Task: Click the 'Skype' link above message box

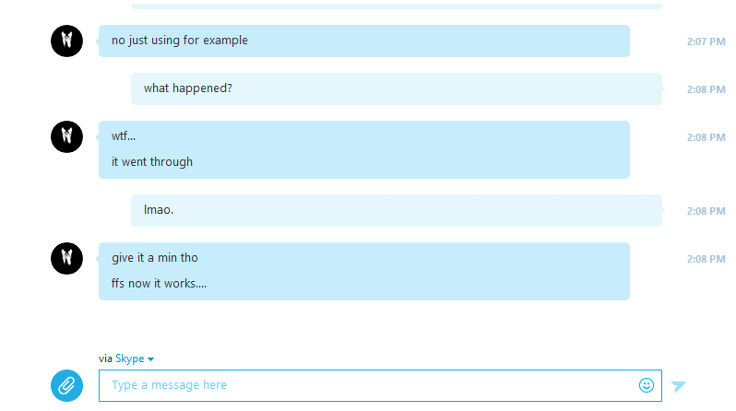Action: [x=129, y=358]
